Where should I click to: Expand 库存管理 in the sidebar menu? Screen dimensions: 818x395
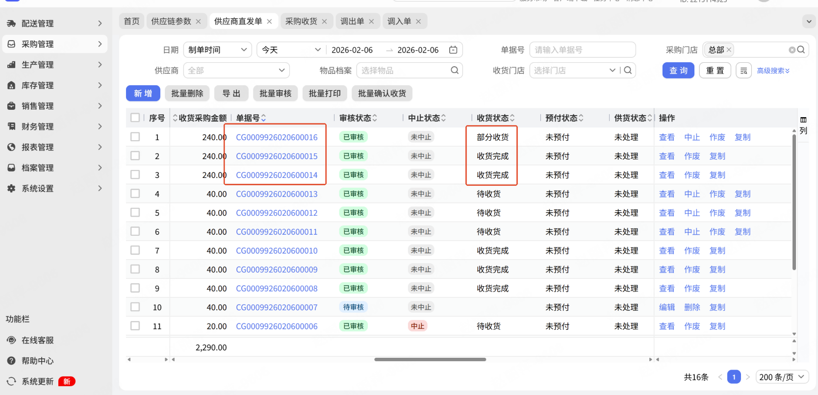click(55, 85)
